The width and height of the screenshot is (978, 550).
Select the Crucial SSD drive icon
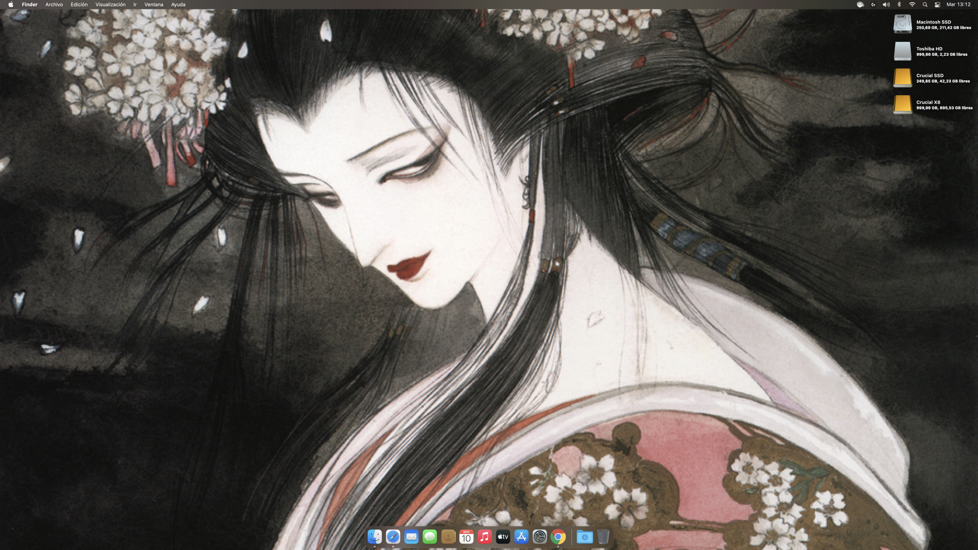click(902, 78)
